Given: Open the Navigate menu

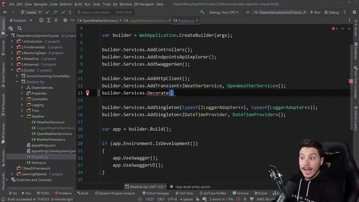Looking at the screenshot, I should click(x=40, y=4).
